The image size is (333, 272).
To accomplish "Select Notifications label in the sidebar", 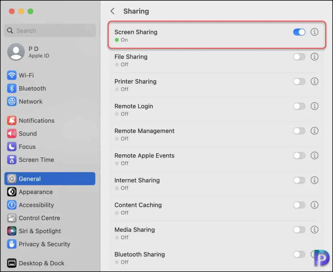I will click(x=36, y=120).
